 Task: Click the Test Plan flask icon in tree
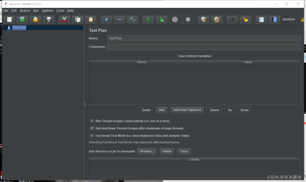tap(9, 28)
